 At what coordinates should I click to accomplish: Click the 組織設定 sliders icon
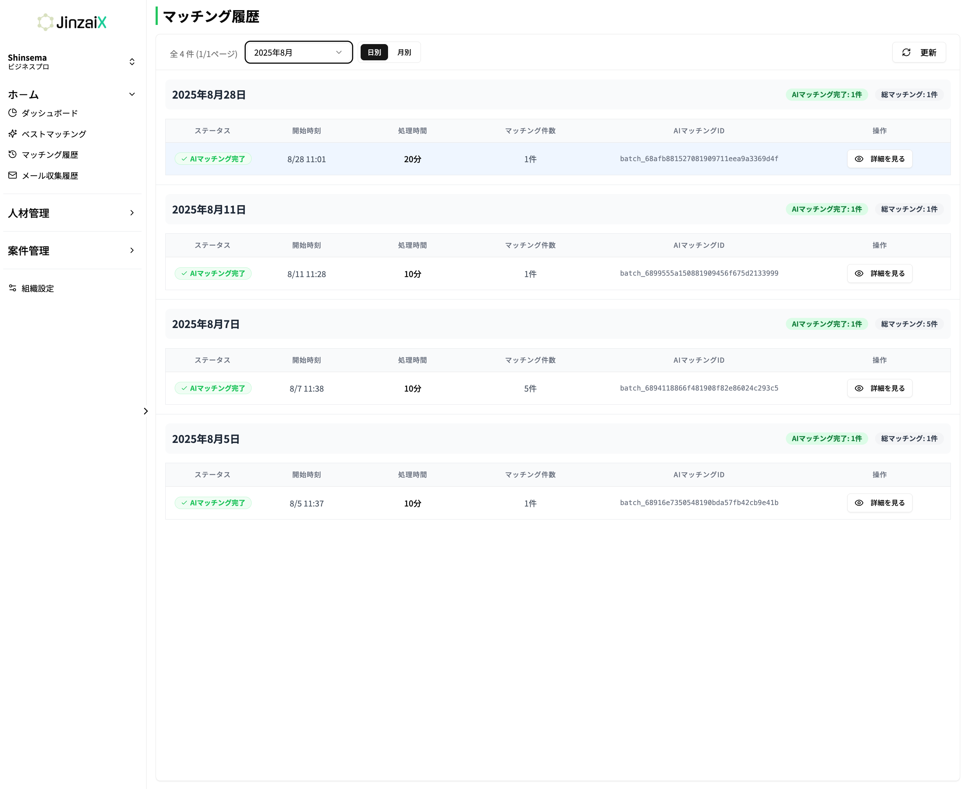[12, 288]
